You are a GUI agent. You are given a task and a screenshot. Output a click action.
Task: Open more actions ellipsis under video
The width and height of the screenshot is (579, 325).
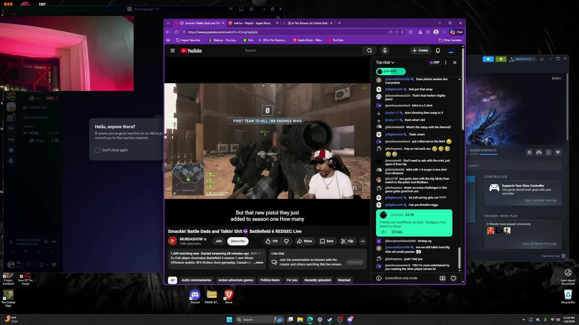pyautogui.click(x=362, y=241)
